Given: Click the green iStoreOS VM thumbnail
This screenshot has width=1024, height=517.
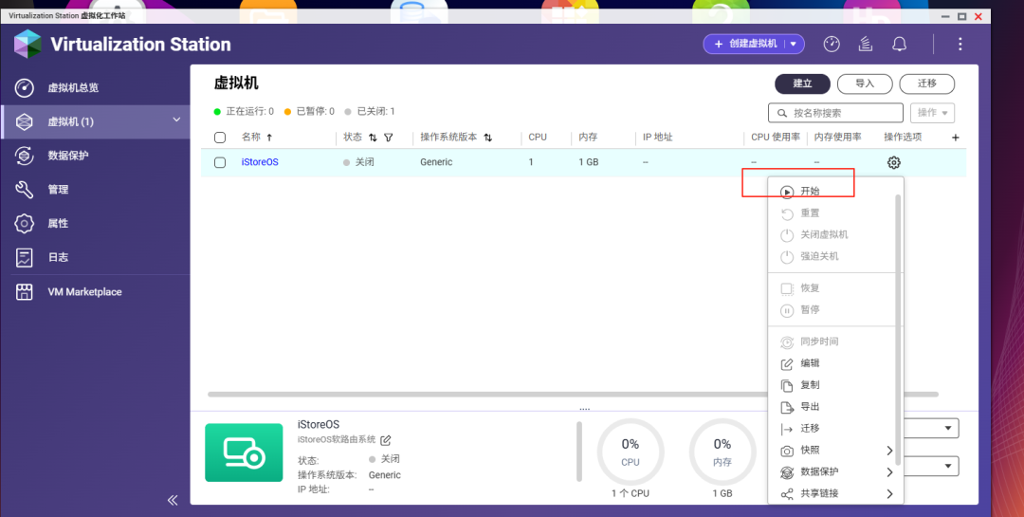Looking at the screenshot, I should click(244, 452).
